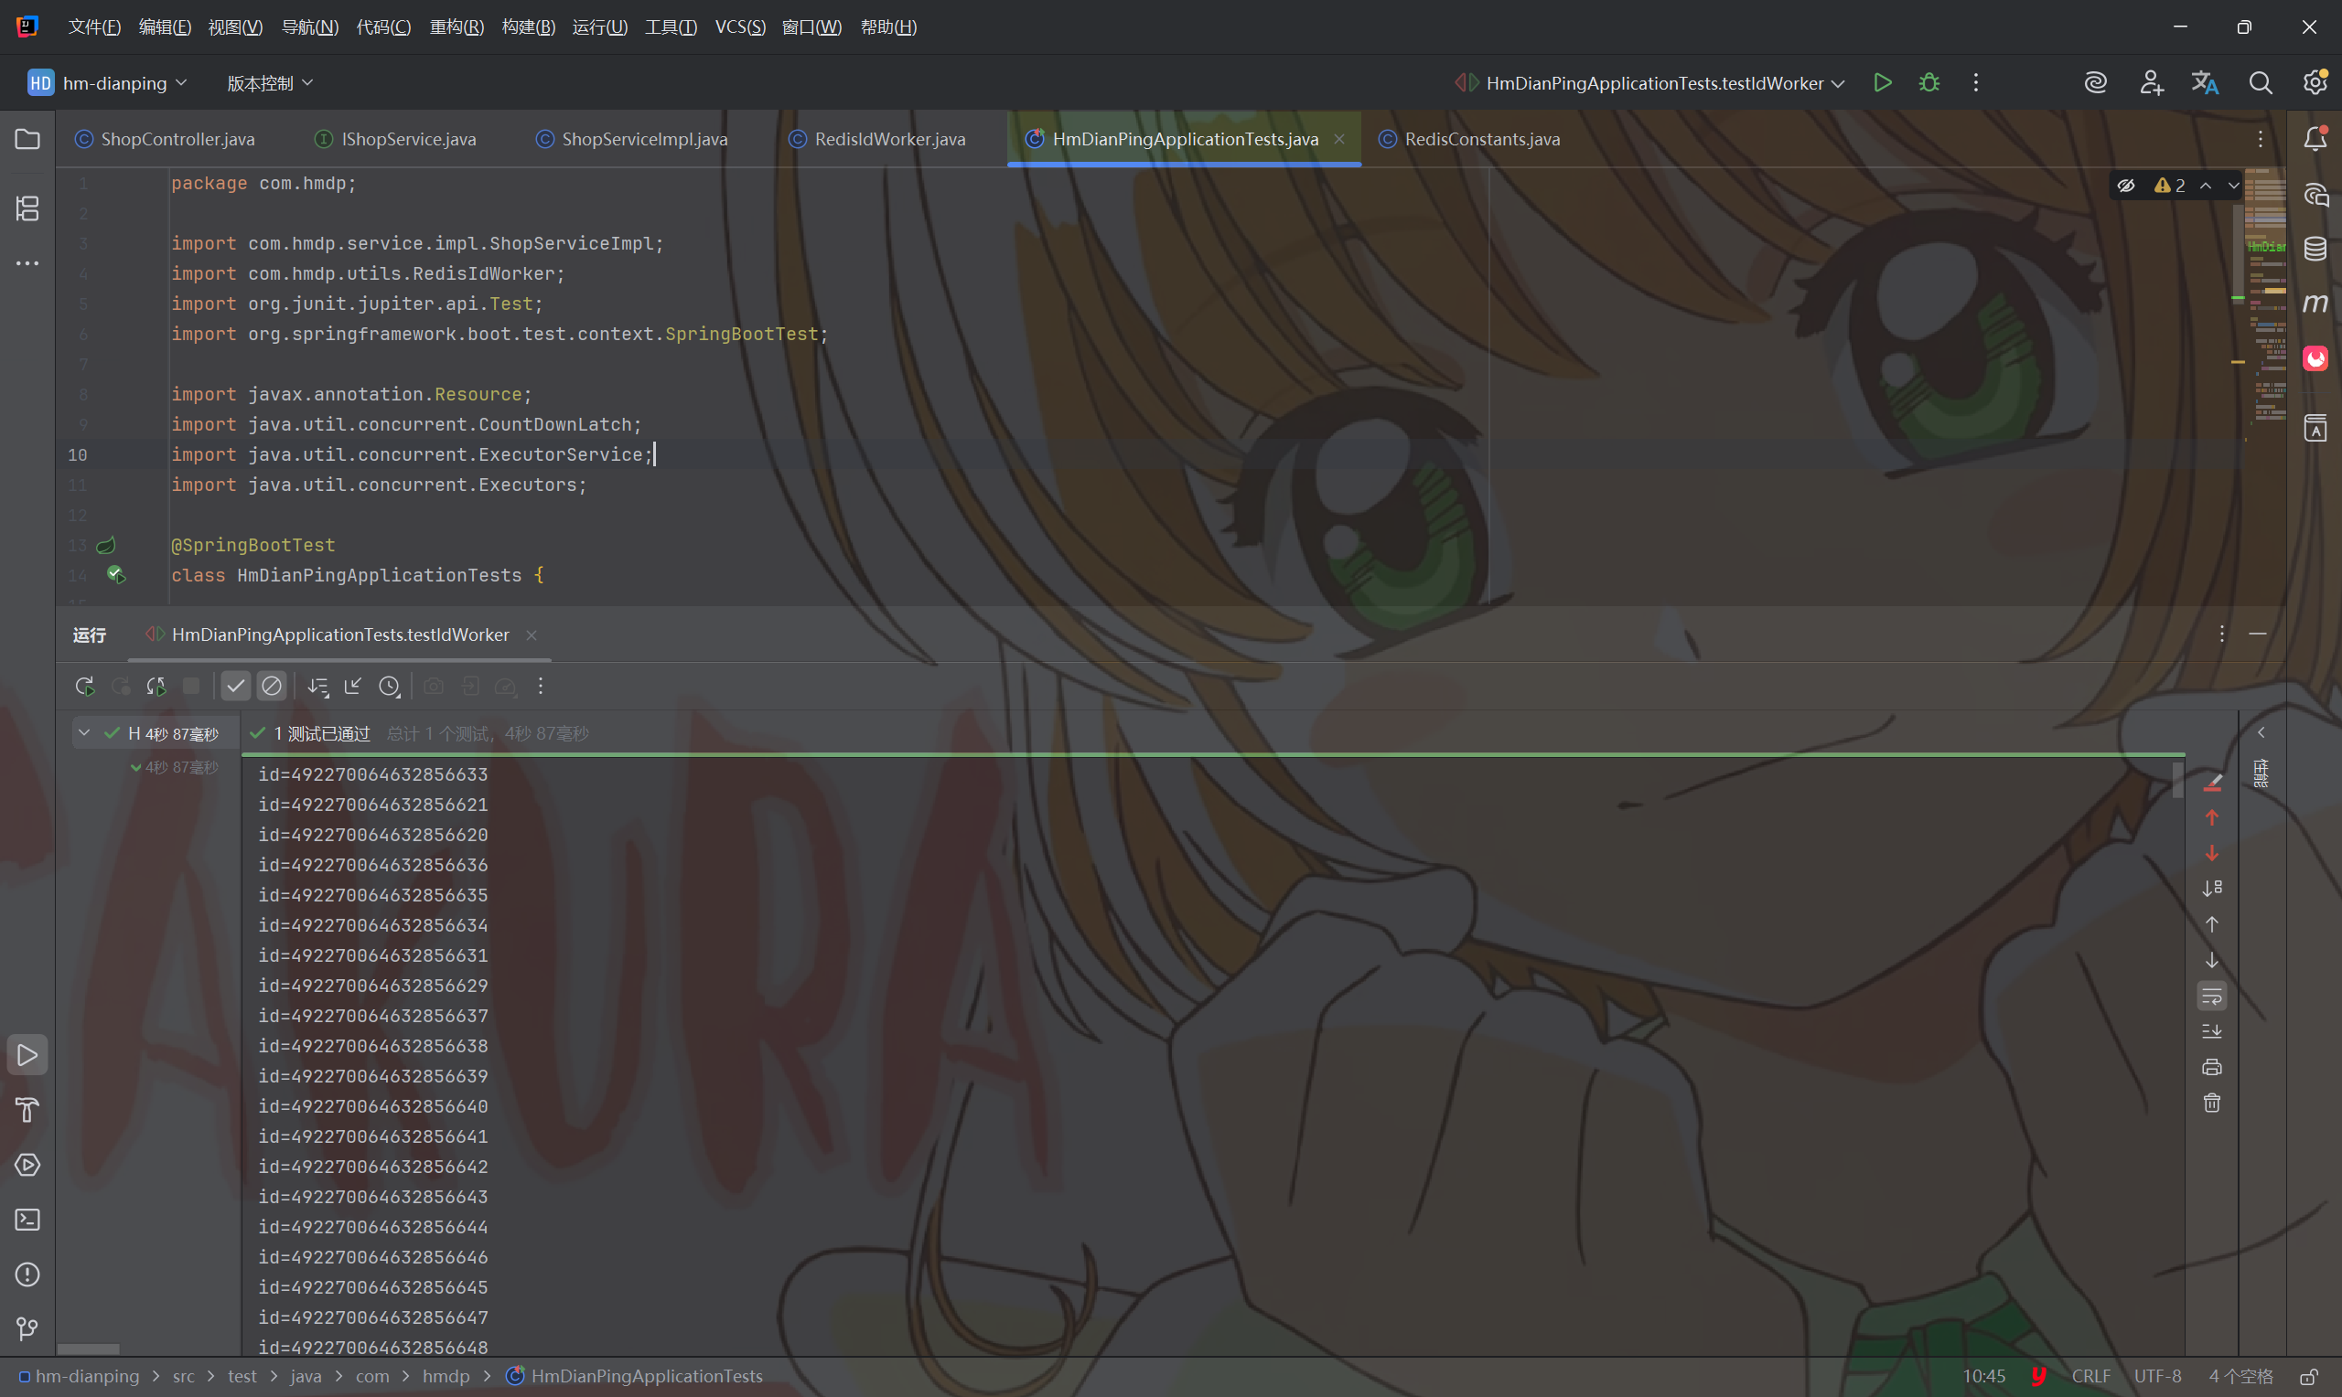Image resolution: width=2342 pixels, height=1397 pixels.
Task: Click the Debug bug icon
Action: pos(1928,83)
